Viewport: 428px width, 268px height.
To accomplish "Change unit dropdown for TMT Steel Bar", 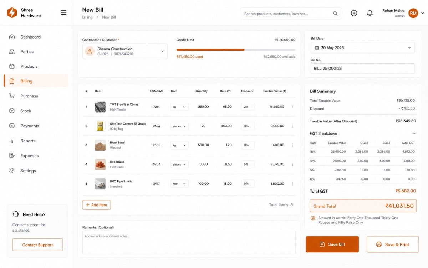I will point(180,107).
